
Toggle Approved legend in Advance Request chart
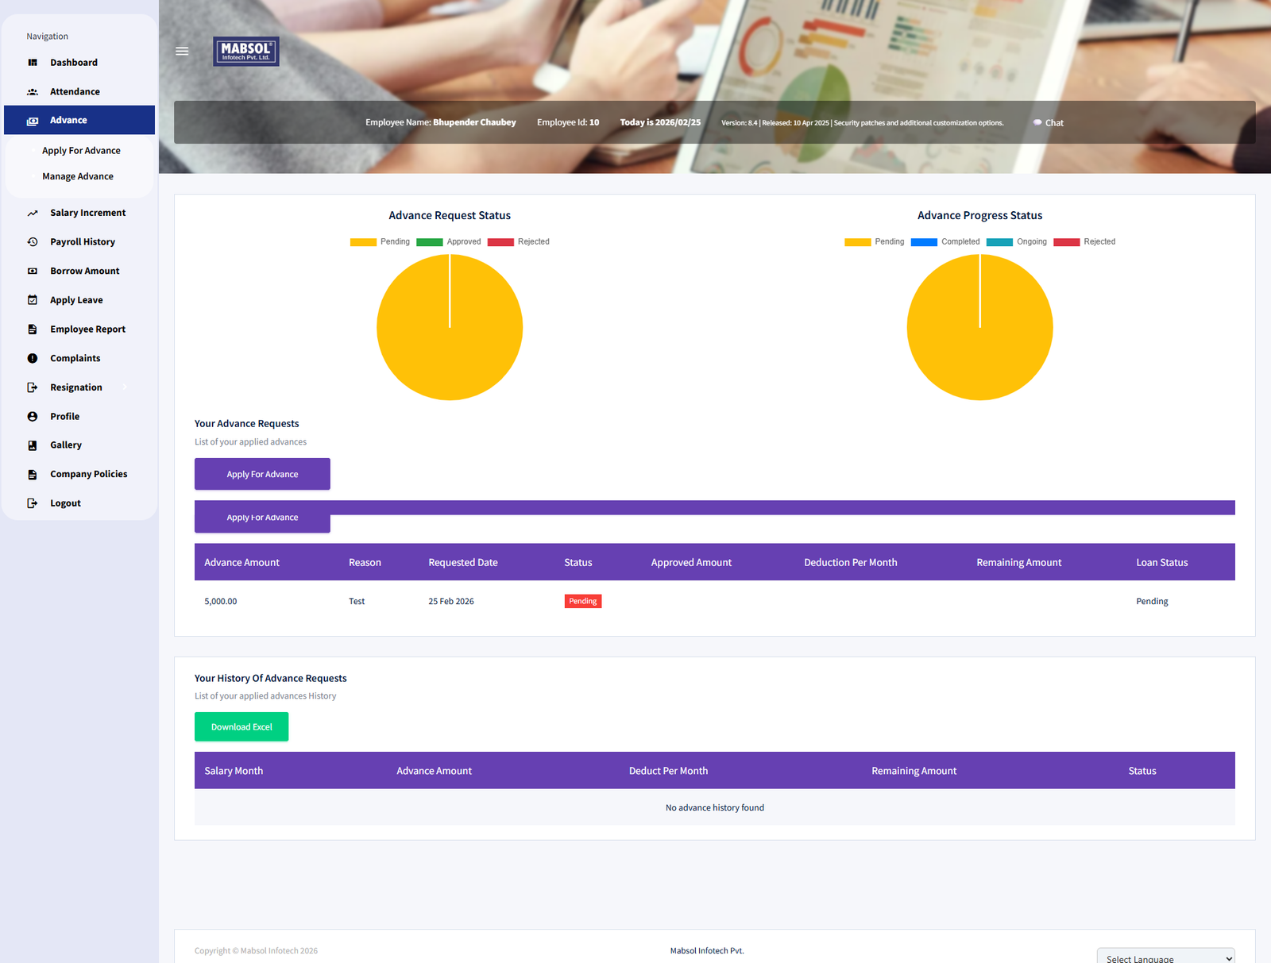click(448, 242)
